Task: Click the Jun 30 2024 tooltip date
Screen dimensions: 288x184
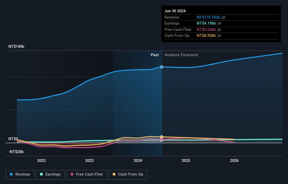Action: point(175,11)
